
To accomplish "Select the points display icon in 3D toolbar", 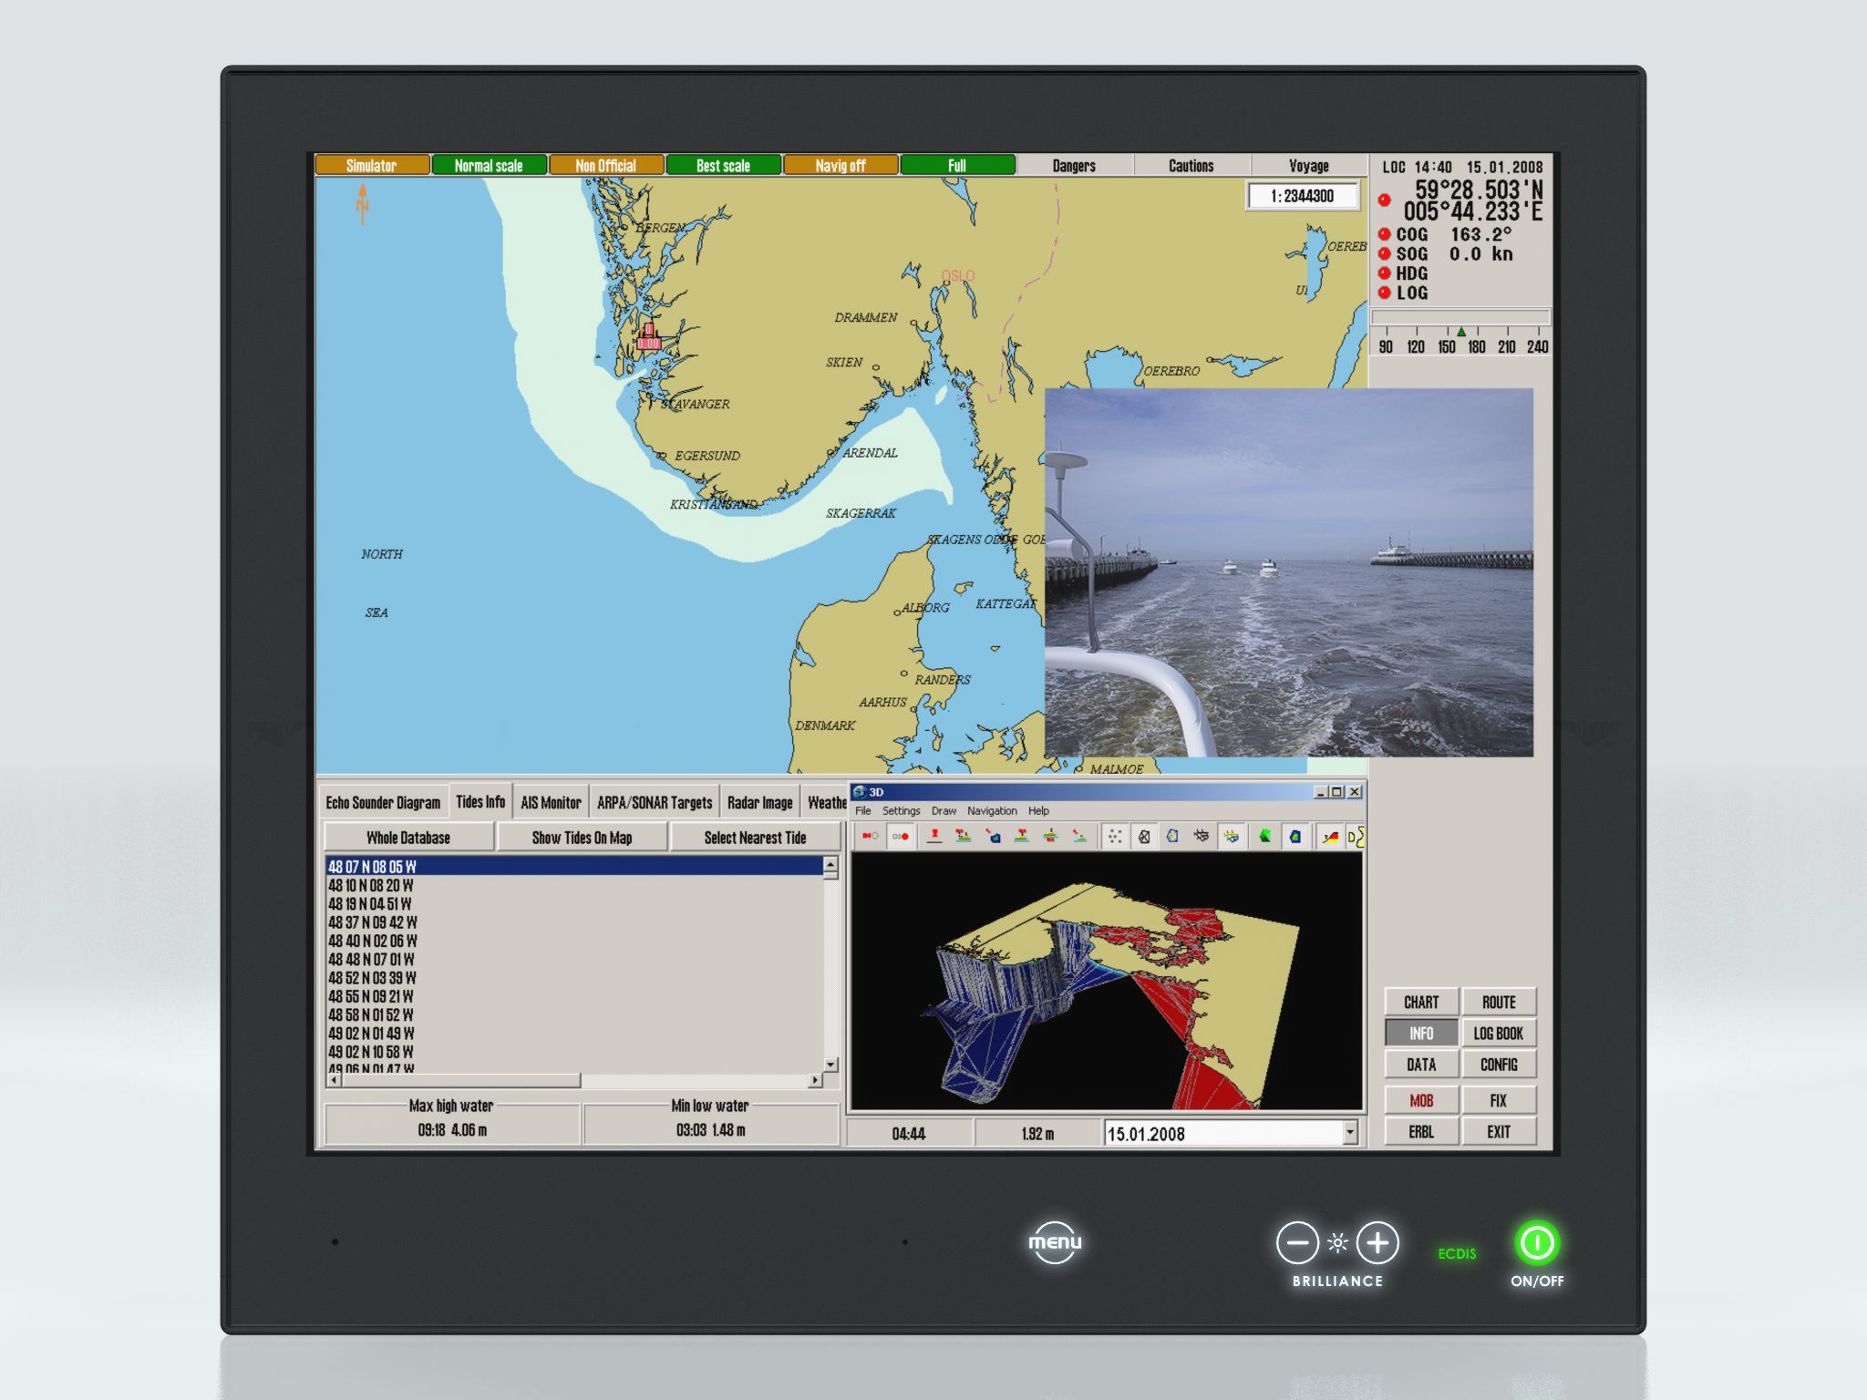I will tap(1115, 837).
